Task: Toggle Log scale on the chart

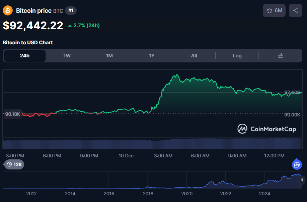Action: (237, 56)
